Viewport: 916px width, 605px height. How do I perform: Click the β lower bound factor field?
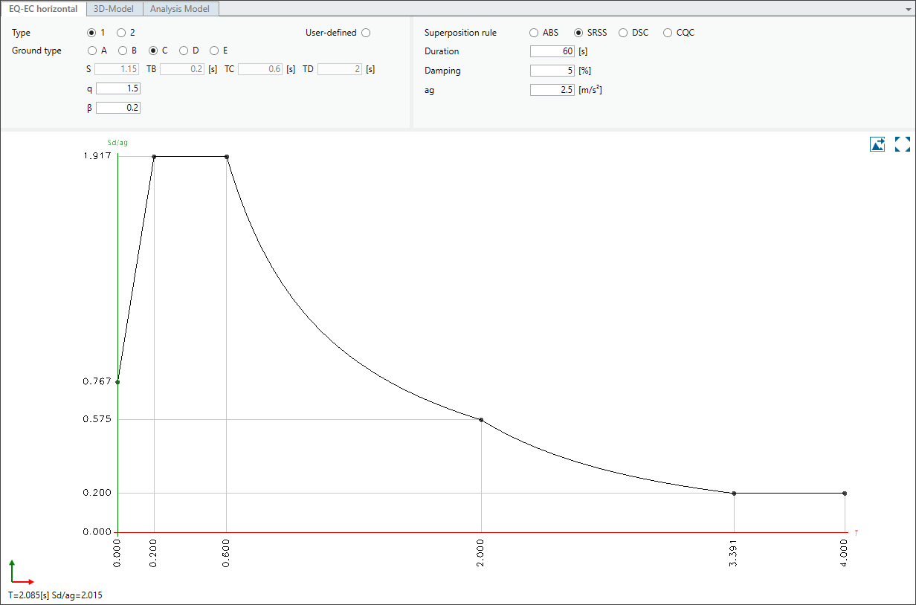(x=117, y=108)
